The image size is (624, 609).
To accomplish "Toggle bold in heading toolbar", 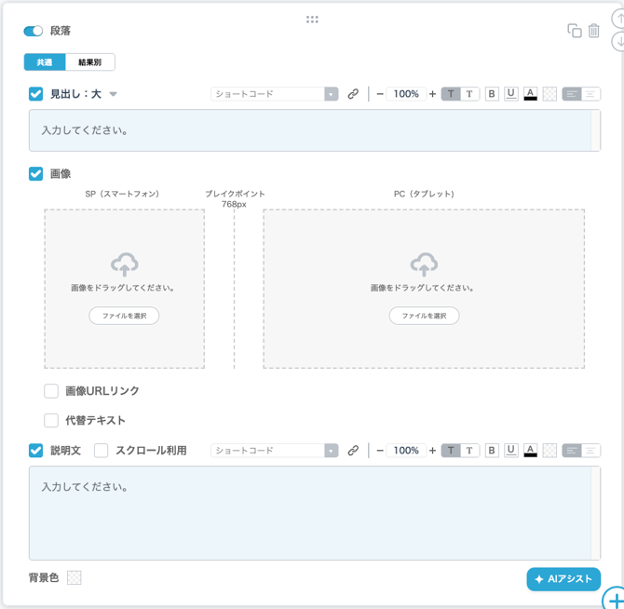I will [x=492, y=94].
